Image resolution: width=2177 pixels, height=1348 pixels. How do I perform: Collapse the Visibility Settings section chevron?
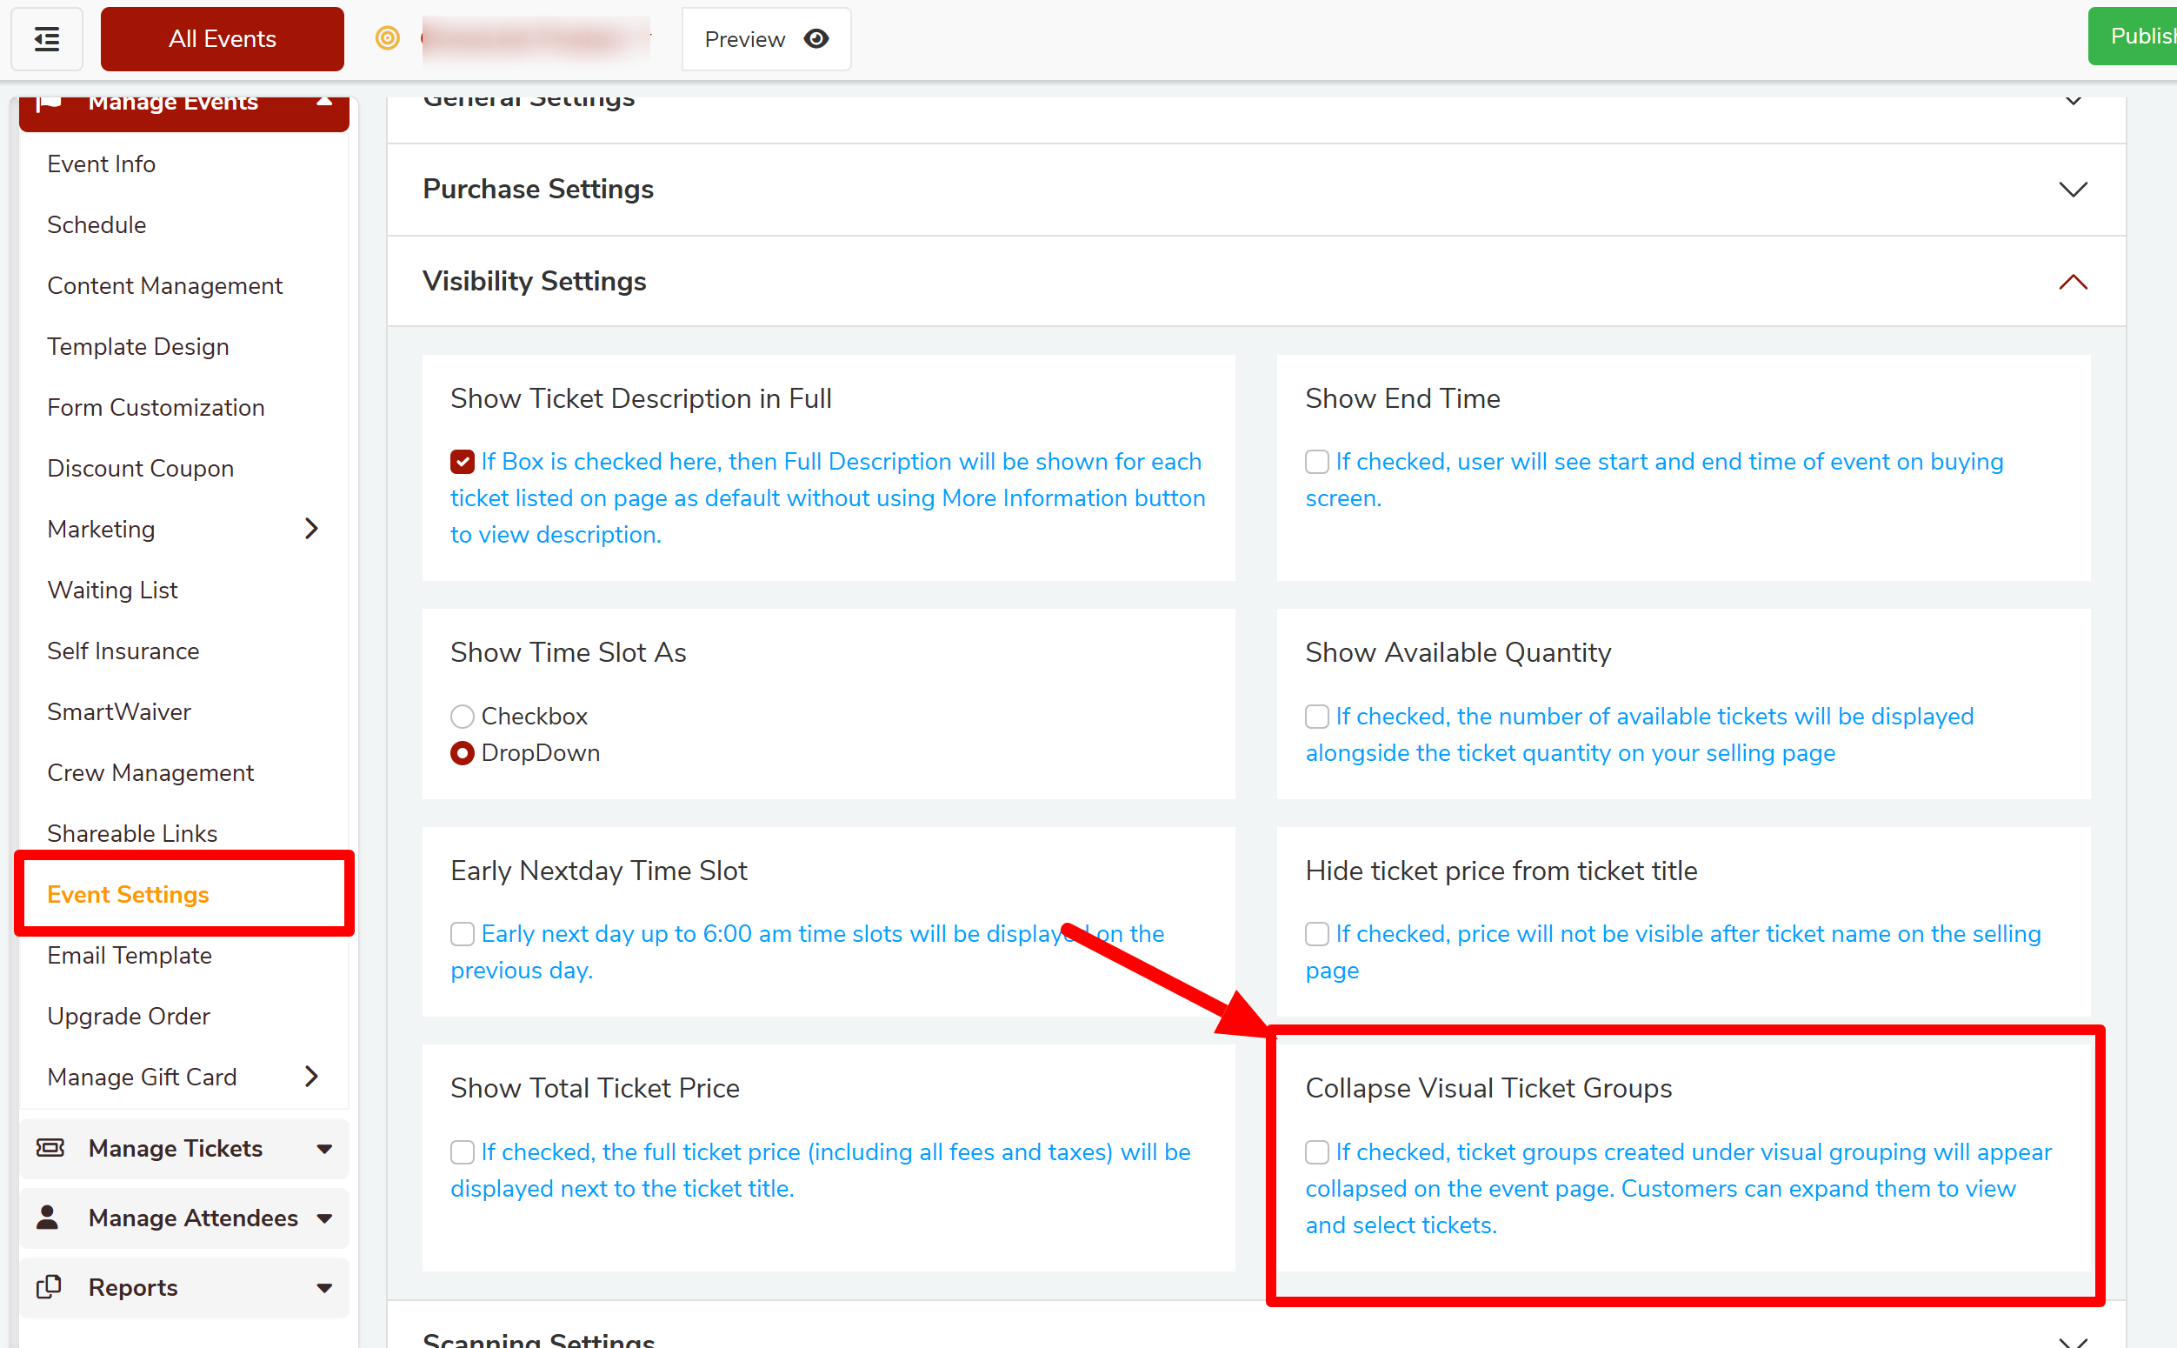(x=2073, y=282)
